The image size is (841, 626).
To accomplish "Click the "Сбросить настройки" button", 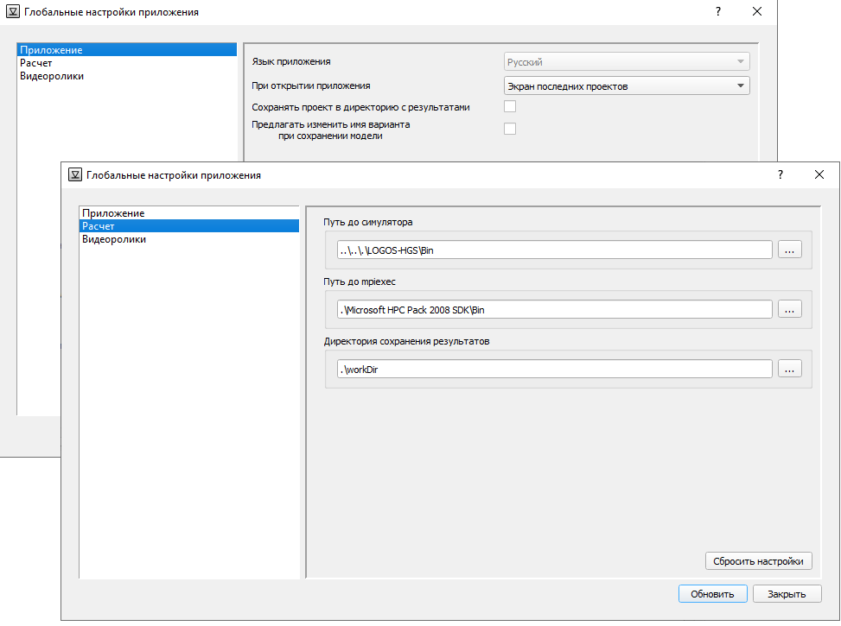I will [x=759, y=561].
